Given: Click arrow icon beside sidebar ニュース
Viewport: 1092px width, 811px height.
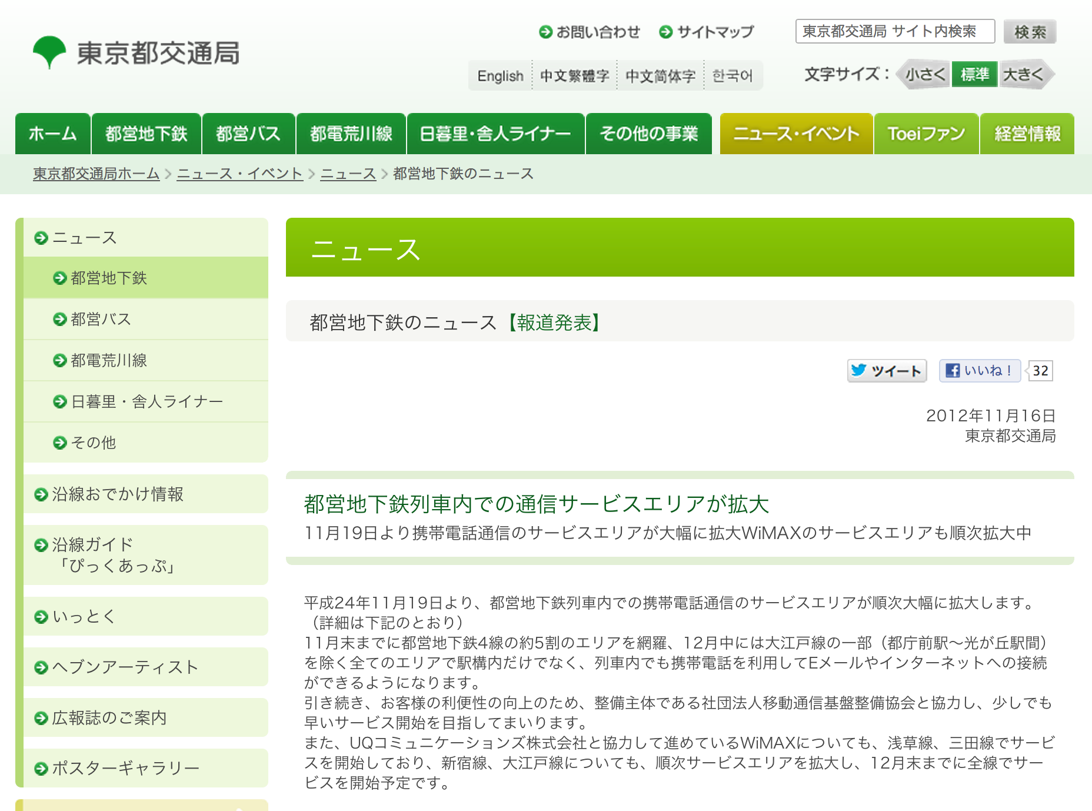Looking at the screenshot, I should (x=41, y=238).
